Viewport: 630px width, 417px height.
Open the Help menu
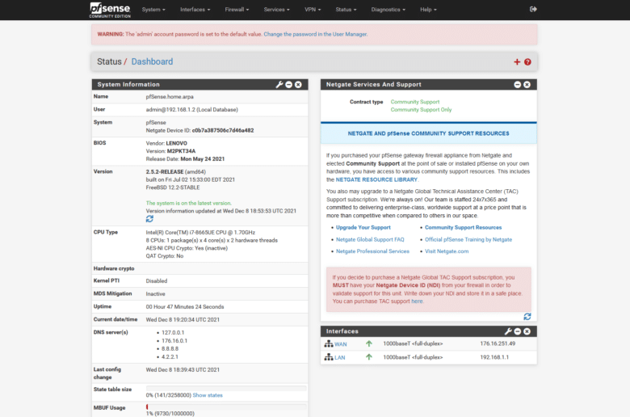(428, 10)
